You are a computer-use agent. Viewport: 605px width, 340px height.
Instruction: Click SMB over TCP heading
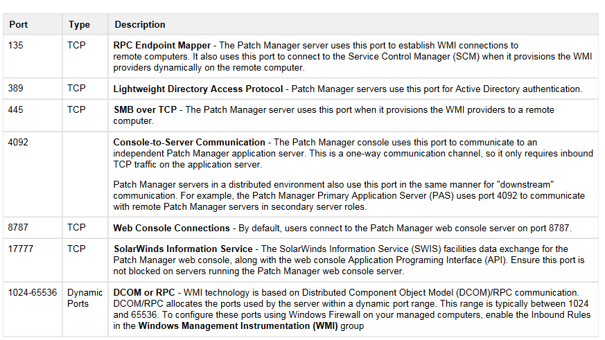[x=145, y=110]
